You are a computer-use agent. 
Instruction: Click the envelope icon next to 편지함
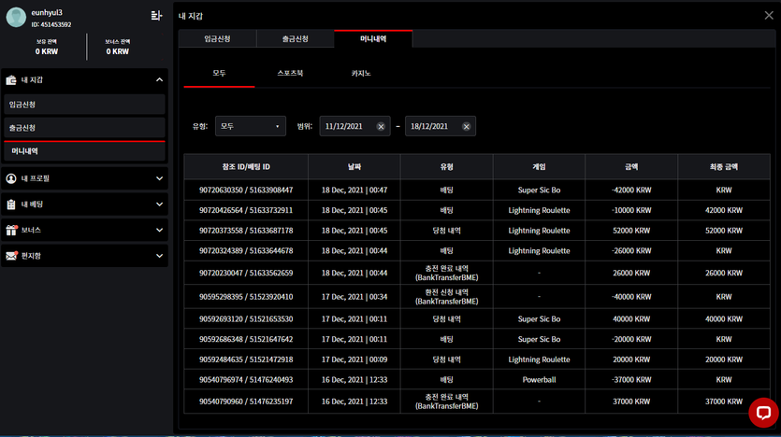pos(11,256)
